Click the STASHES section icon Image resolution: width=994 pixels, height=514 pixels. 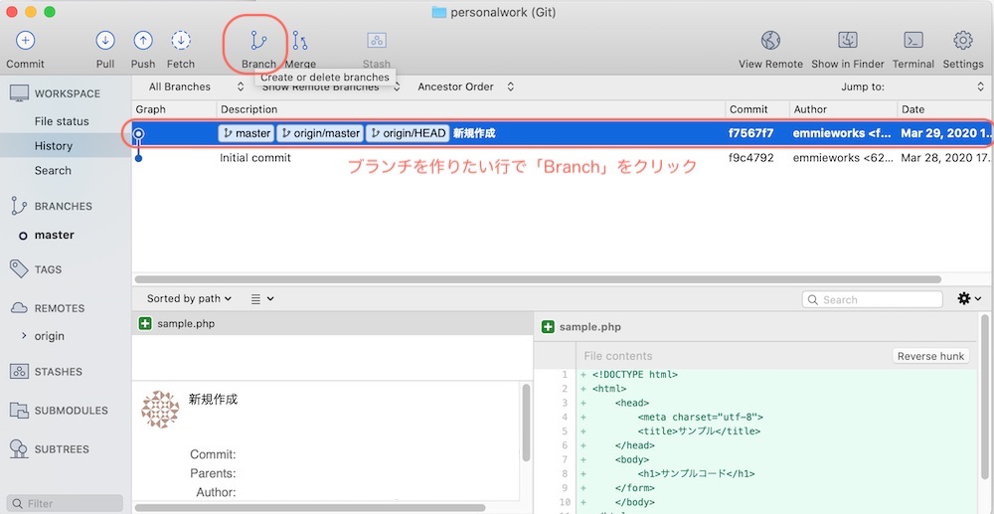(x=19, y=372)
